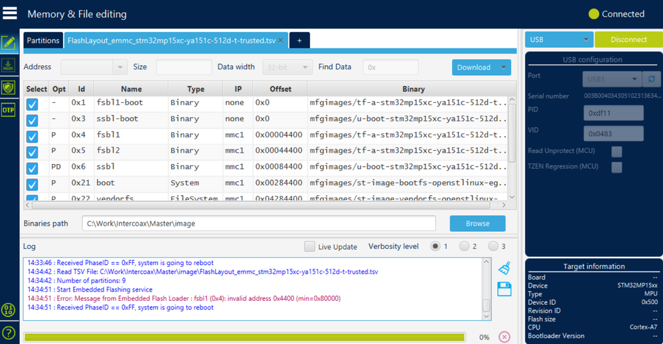The image size is (663, 344).
Task: Save the log with floppy disk icon
Action: pos(504,290)
